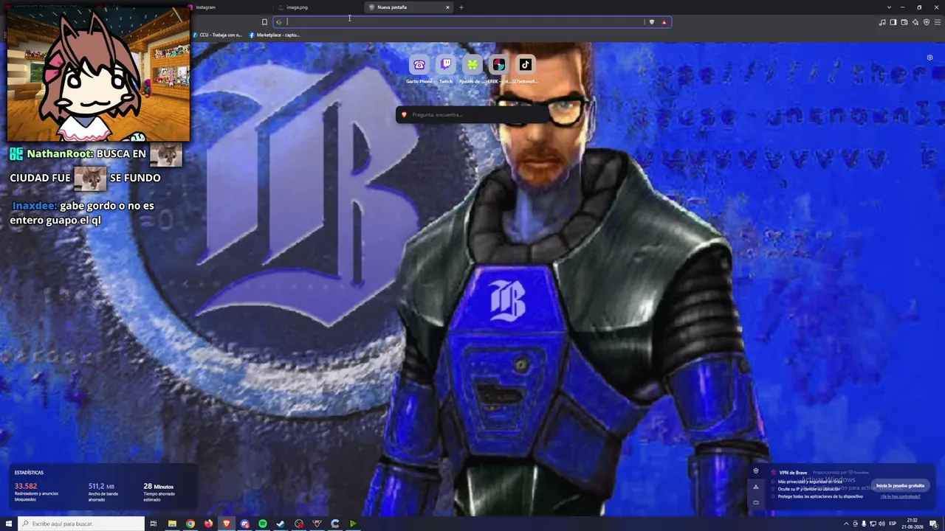Open the green Ajustes shortcut tile

[472, 65]
